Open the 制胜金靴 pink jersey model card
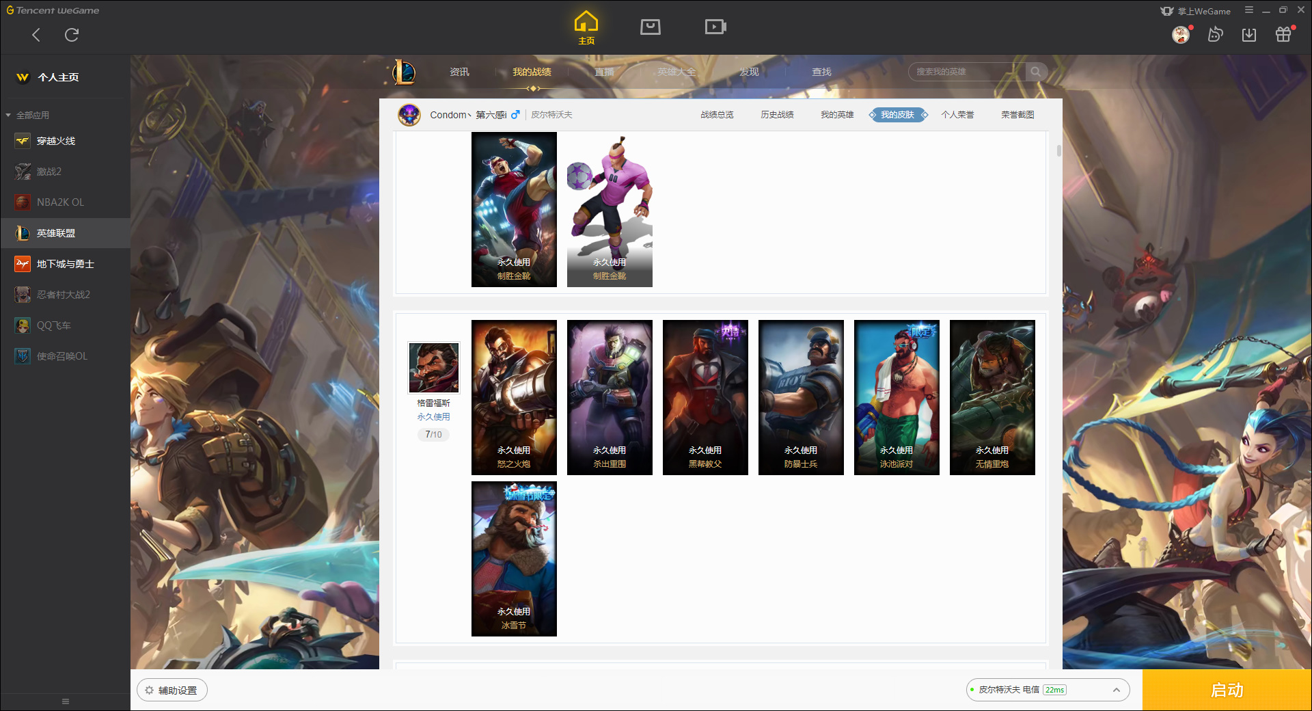This screenshot has height=711, width=1312. pos(610,209)
